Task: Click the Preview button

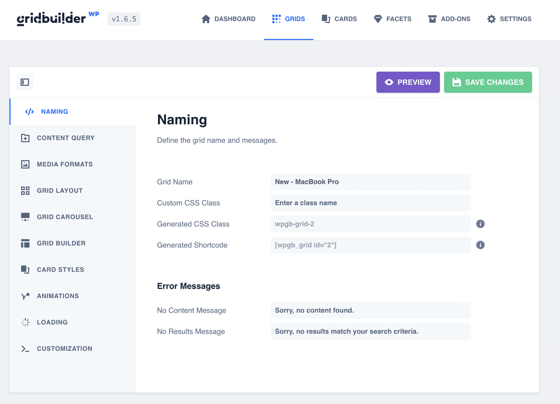Action: click(x=408, y=82)
